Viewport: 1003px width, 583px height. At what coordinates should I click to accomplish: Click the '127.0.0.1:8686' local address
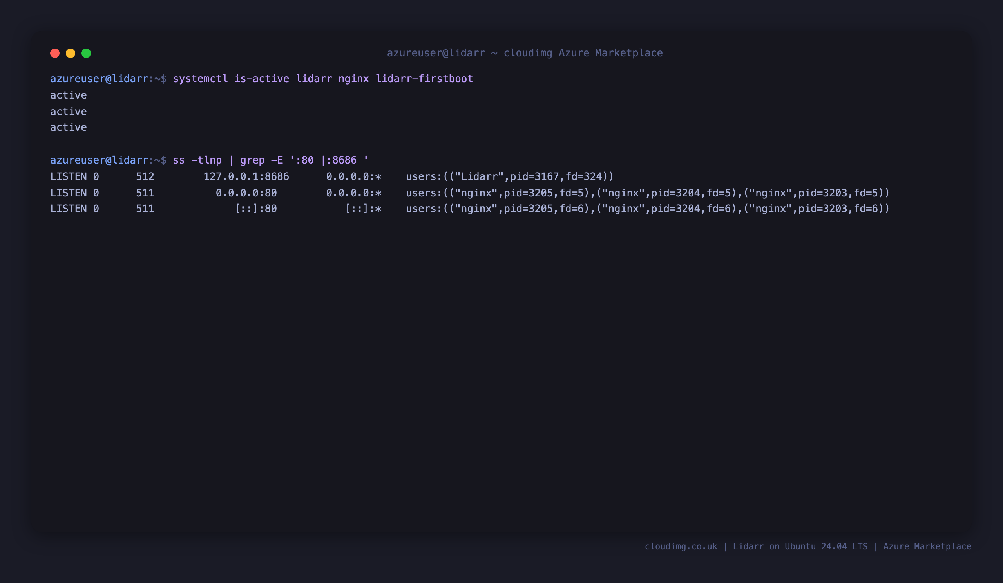tap(246, 177)
